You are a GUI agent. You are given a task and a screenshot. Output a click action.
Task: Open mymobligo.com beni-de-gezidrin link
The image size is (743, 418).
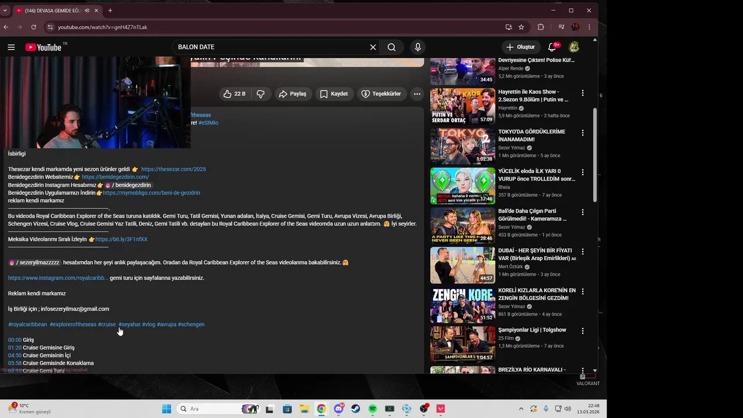click(152, 193)
